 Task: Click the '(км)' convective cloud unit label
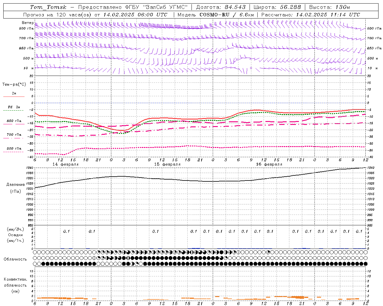coord(15,291)
